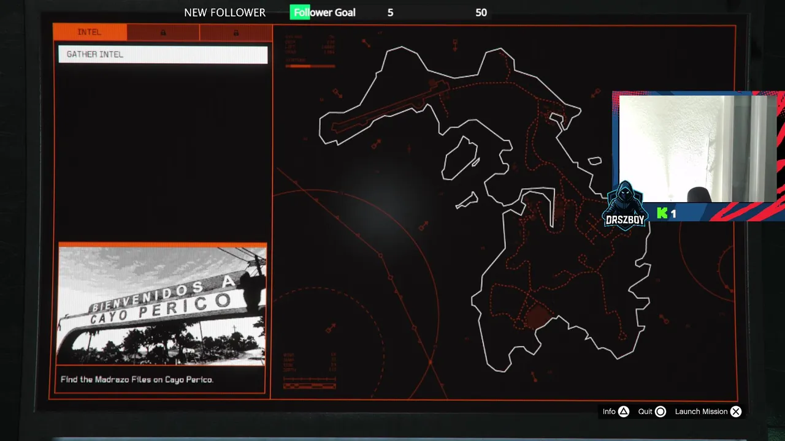Select the rightmost locked tab in the panel
785x441 pixels.
pyautogui.click(x=235, y=32)
